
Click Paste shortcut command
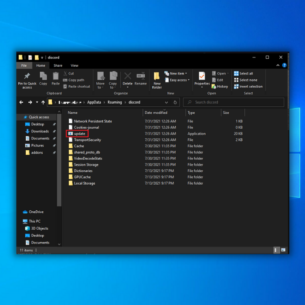(x=76, y=86)
